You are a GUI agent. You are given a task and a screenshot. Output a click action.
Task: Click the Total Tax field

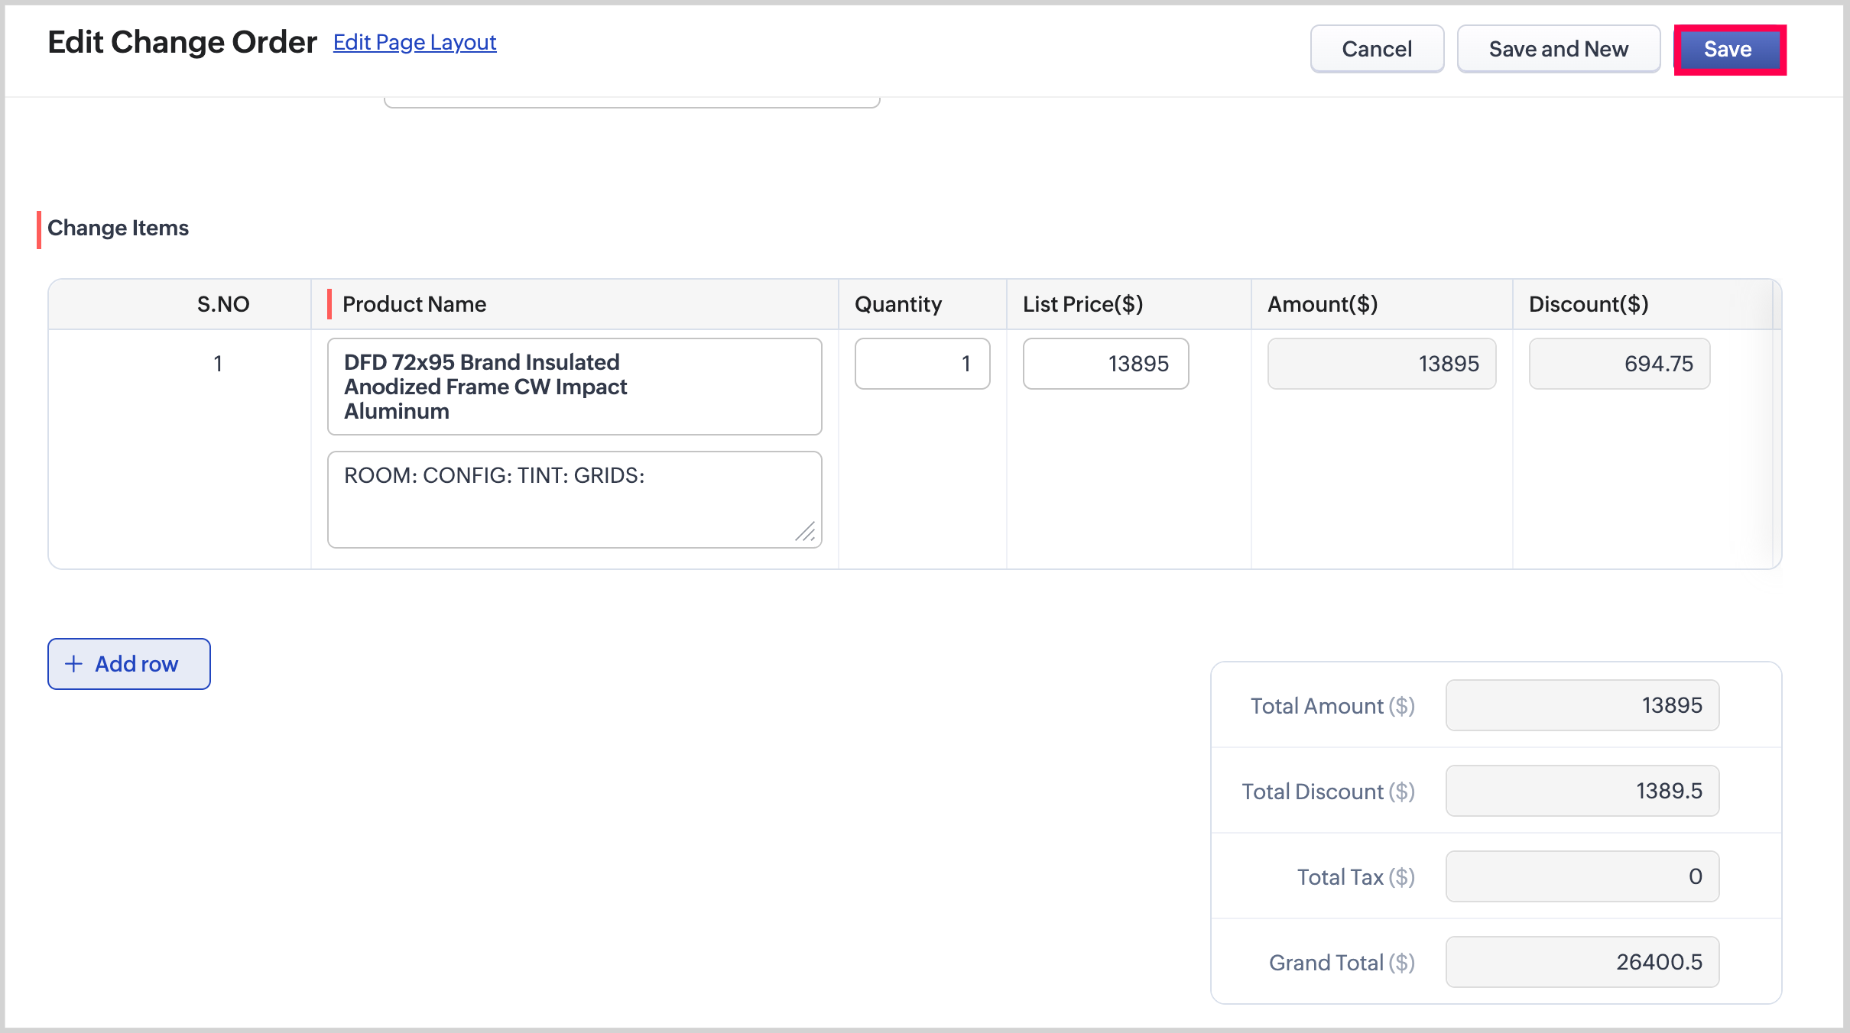[1582, 876]
